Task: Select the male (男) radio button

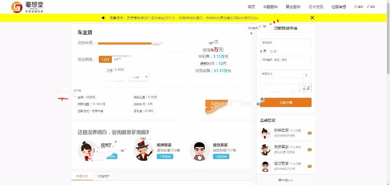Action: coord(261,51)
